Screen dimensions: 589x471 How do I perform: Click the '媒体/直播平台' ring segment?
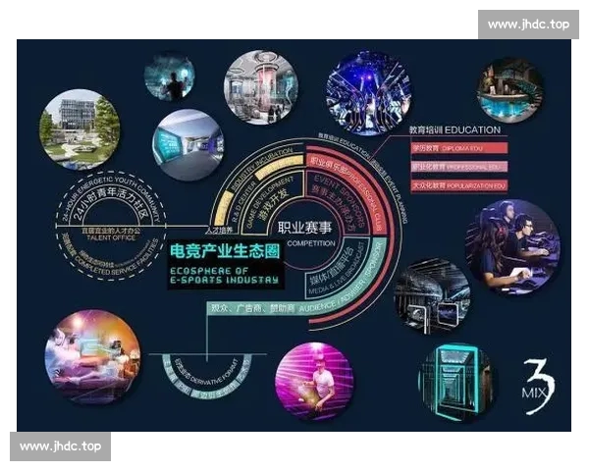(x=333, y=266)
